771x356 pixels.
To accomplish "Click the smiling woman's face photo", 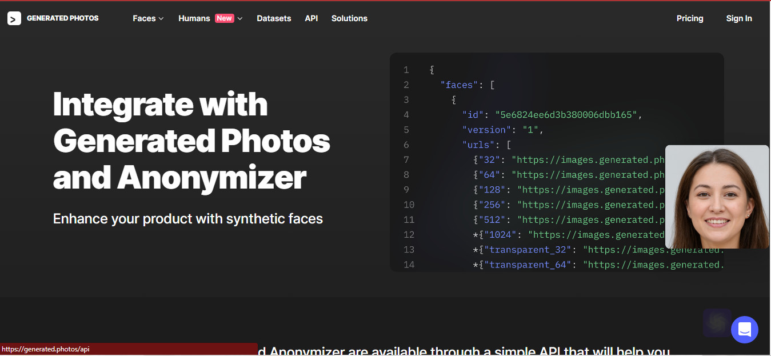I will click(x=717, y=197).
